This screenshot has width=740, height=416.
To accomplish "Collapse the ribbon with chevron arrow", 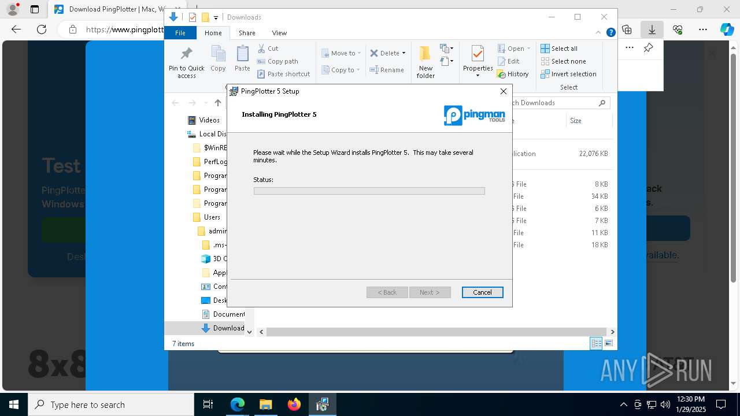I will pos(598,33).
